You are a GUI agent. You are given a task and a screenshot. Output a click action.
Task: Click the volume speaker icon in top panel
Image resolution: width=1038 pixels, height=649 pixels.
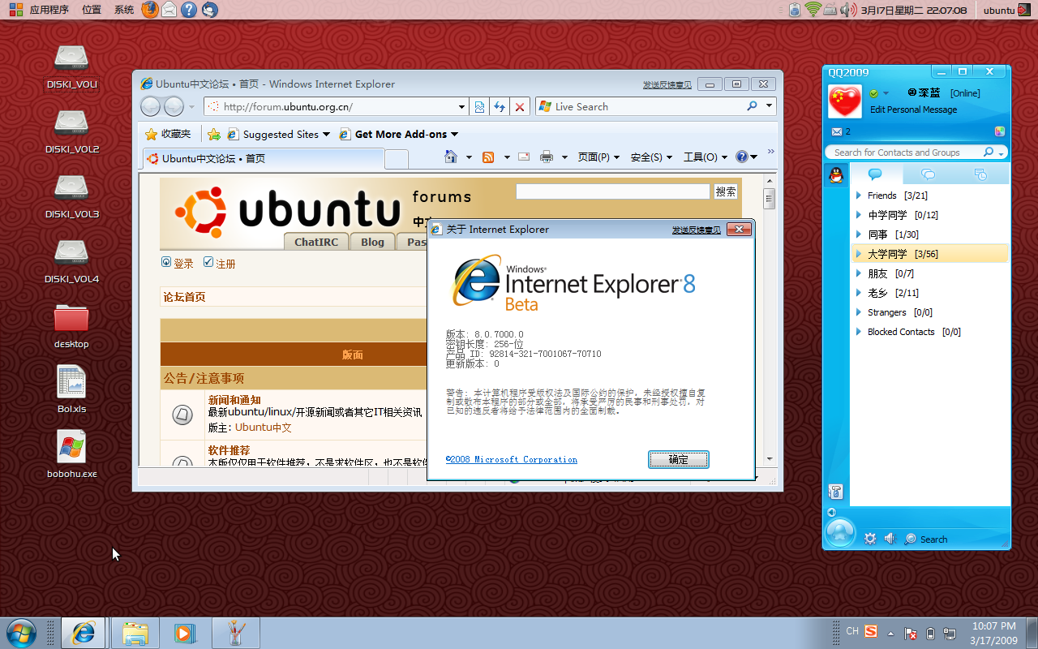[x=847, y=10]
